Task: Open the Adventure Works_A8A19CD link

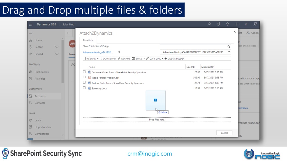Action: point(98,52)
